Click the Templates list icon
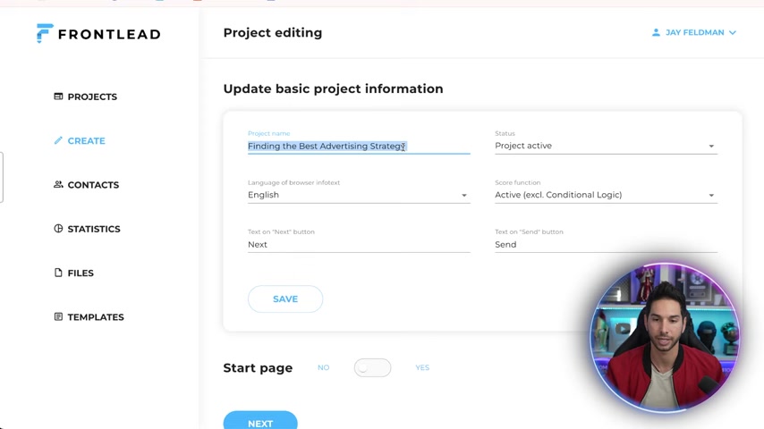Screen dimensions: 764x429 tap(58, 316)
